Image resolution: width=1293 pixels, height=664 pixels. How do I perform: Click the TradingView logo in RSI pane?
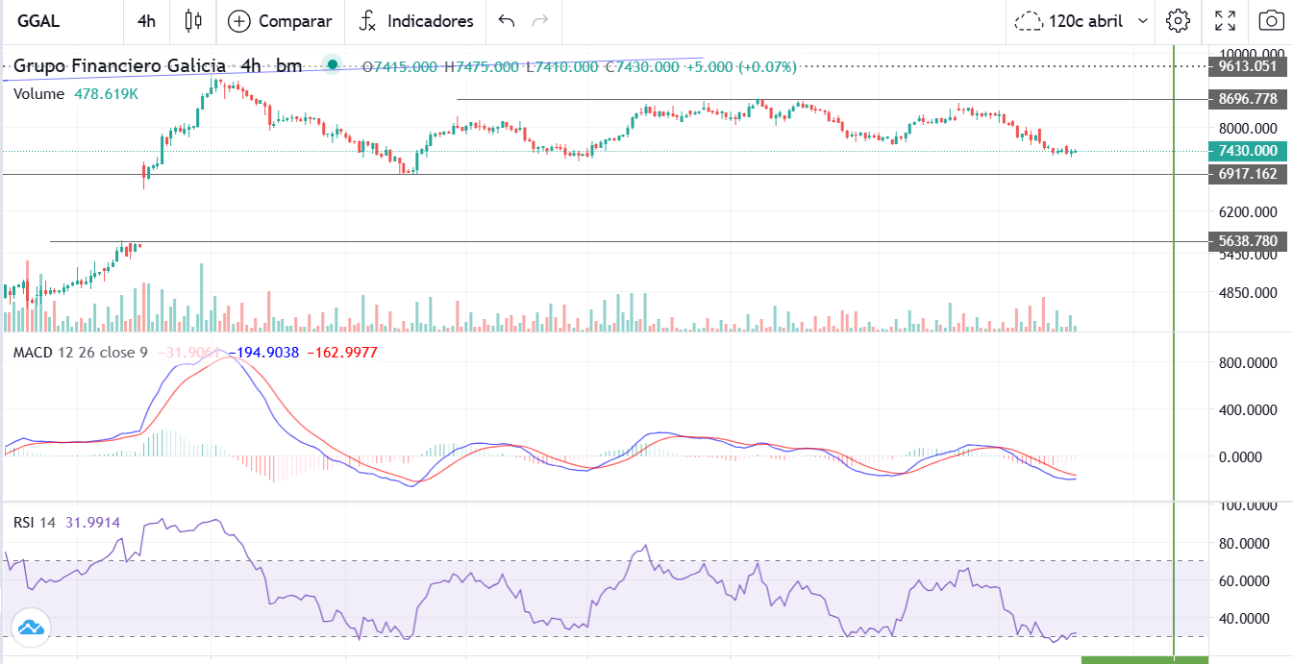(x=30, y=628)
